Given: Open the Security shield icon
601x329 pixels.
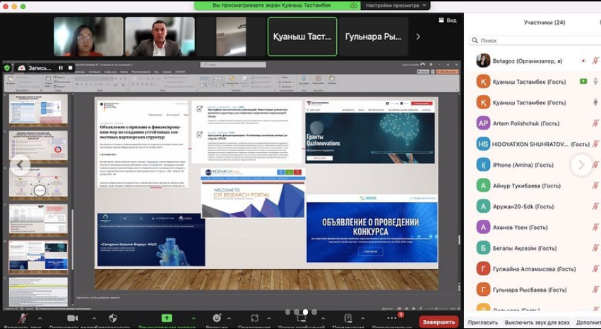Looking at the screenshot, I should pos(113,318).
